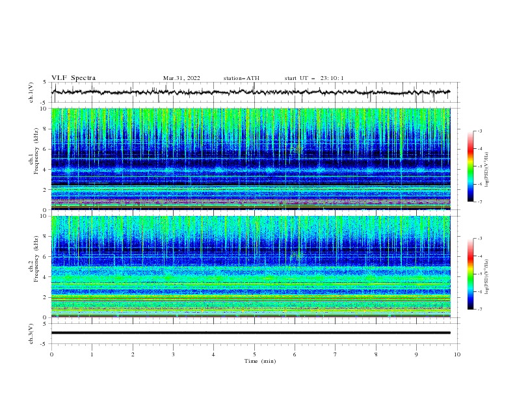Click the color bar beside ch.2 spectrogram

[x=470, y=274]
